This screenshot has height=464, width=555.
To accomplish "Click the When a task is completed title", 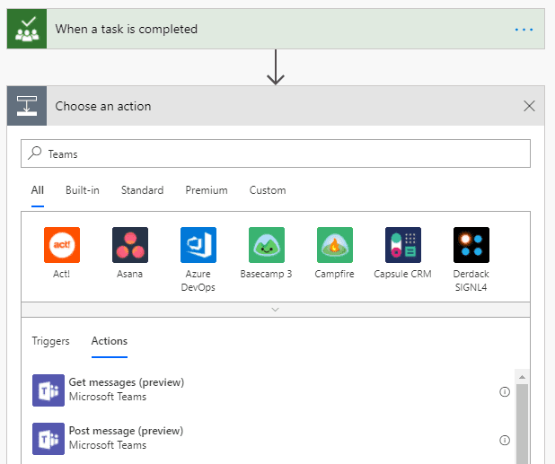I will [x=127, y=29].
